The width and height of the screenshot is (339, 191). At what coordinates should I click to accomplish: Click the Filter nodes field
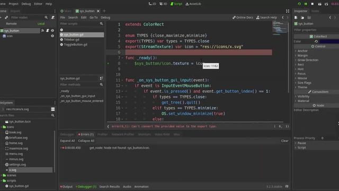[x=27, y=18]
